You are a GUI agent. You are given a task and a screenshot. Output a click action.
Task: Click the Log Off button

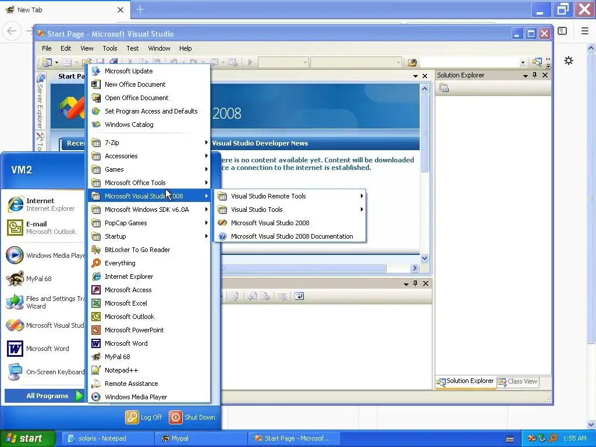pos(144,417)
